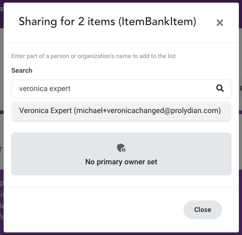Click the word ItemBankItem in the title
The height and width of the screenshot is (235, 242).
click(x=157, y=21)
